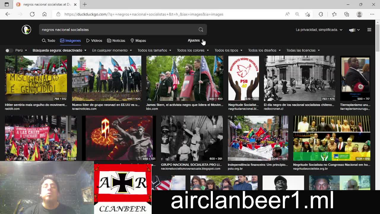Open the tab actions menu icon

coord(7,4)
